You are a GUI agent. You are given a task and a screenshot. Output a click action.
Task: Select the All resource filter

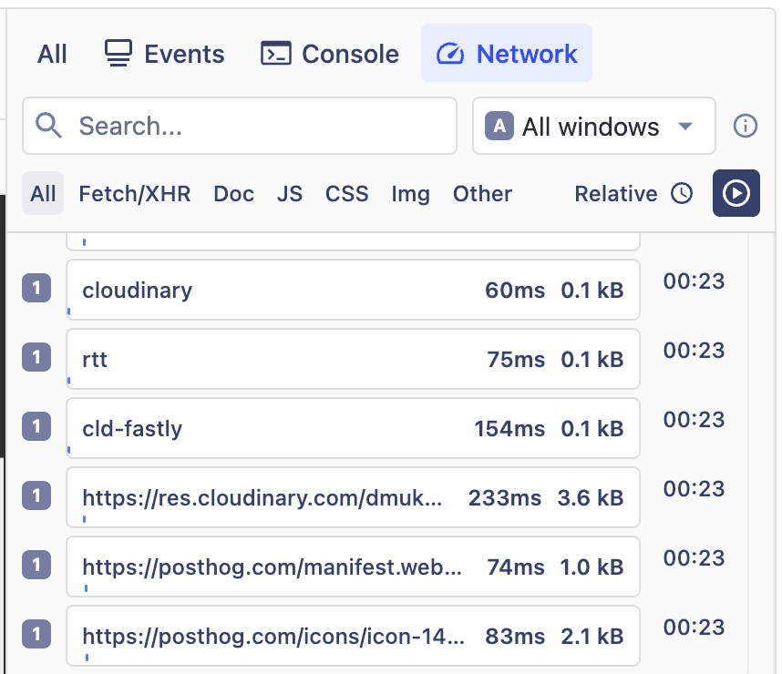click(x=43, y=193)
